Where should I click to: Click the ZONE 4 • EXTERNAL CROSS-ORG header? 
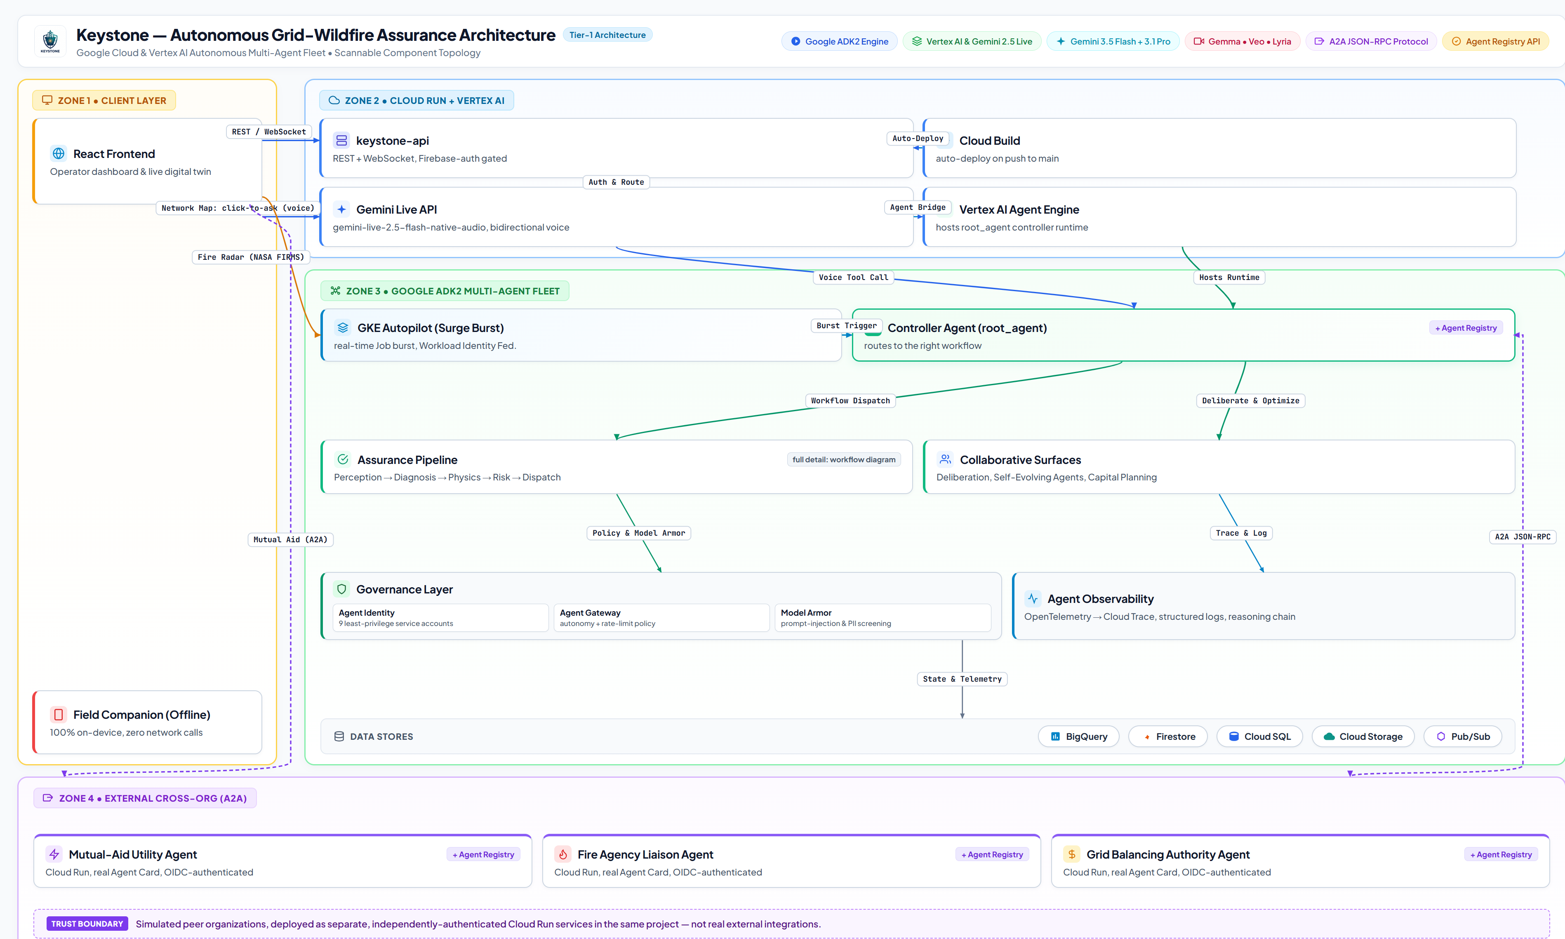145,798
